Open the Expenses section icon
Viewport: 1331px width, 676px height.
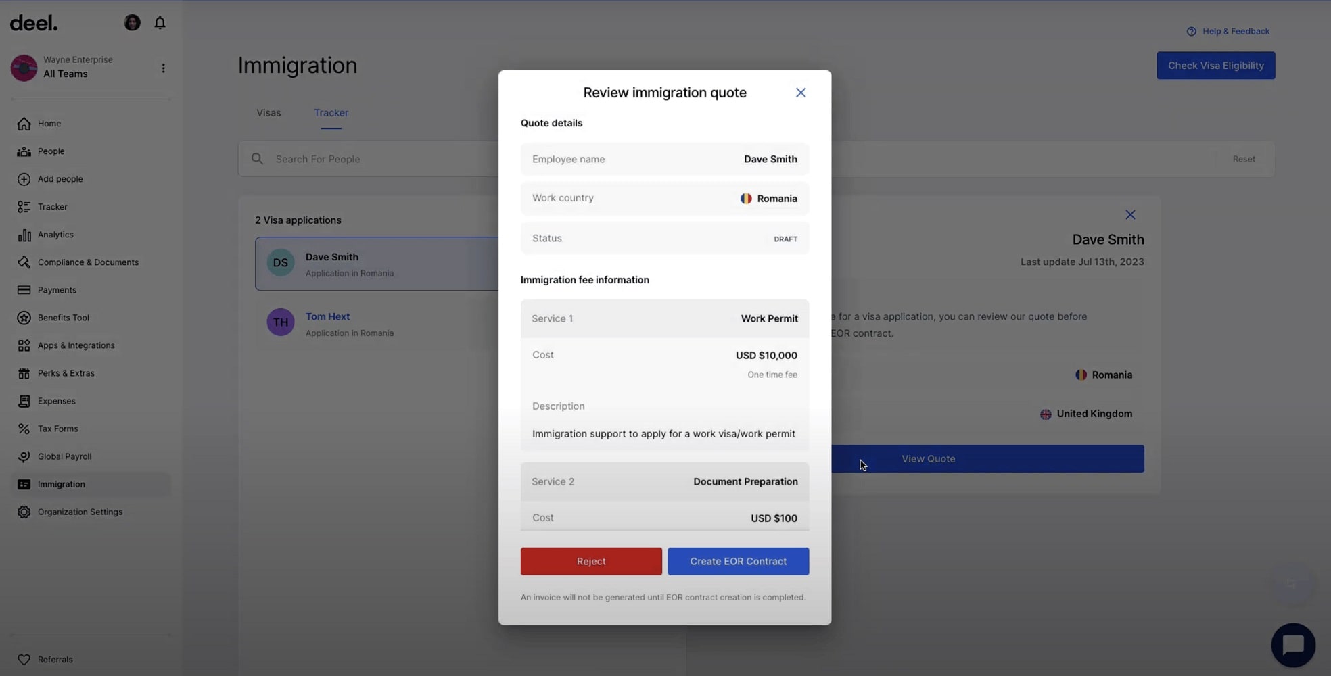coord(24,400)
